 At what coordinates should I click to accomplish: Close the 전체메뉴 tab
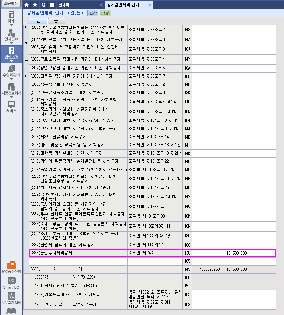tap(101, 5)
